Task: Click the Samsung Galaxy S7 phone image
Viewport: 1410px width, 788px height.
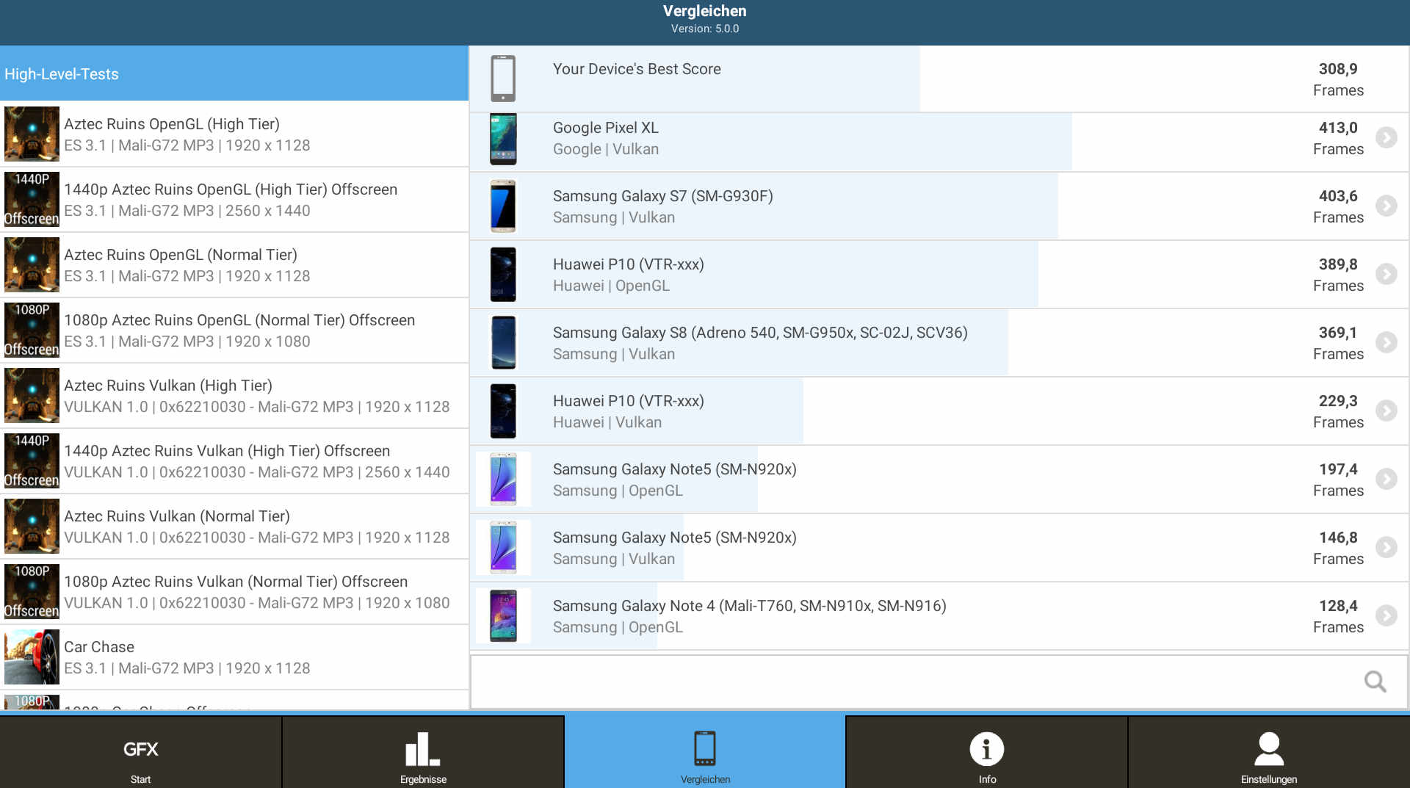Action: click(503, 206)
